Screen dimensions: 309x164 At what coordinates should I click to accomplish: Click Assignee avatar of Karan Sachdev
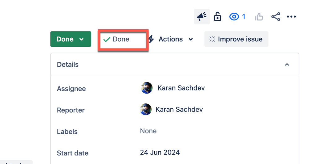[147, 88]
